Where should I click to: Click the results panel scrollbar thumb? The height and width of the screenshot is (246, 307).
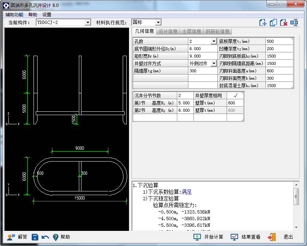[x=296, y=197]
